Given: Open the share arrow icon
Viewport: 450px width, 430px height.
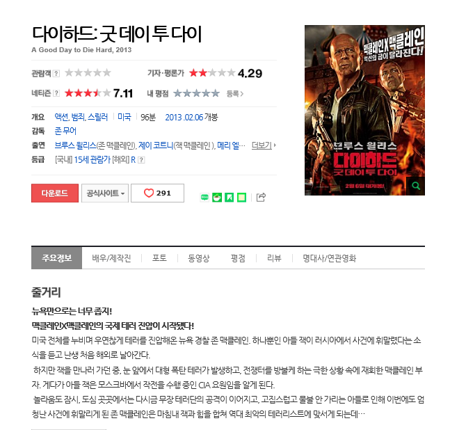Looking at the screenshot, I should click(x=261, y=197).
